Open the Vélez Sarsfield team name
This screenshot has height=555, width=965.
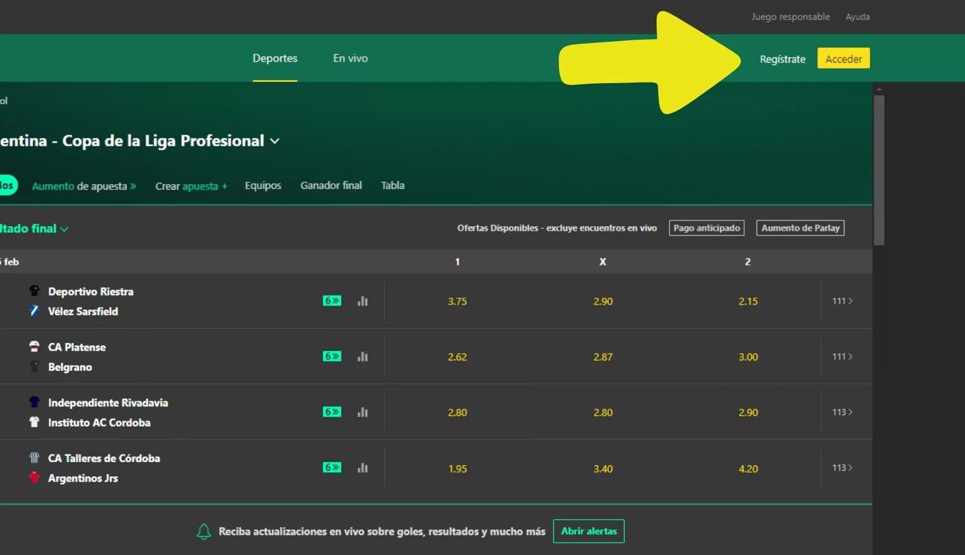point(83,312)
